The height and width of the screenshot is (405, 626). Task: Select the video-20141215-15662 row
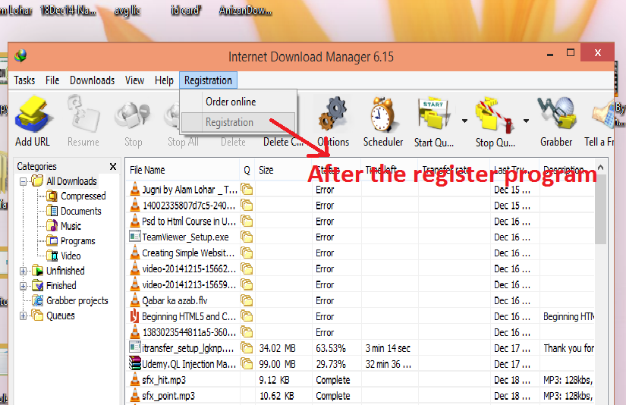[361, 268]
